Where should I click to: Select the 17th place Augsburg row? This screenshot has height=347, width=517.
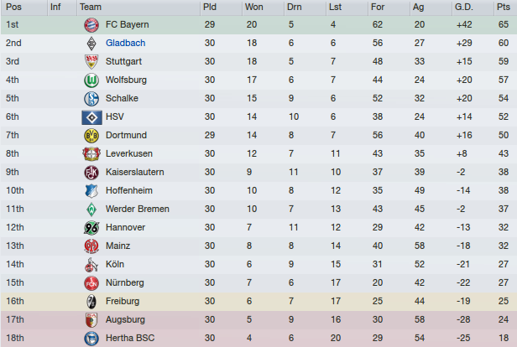click(258, 319)
